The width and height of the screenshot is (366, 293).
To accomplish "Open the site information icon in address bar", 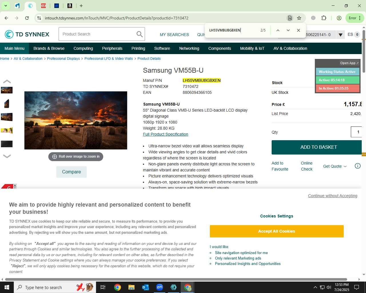I will [x=39, y=18].
